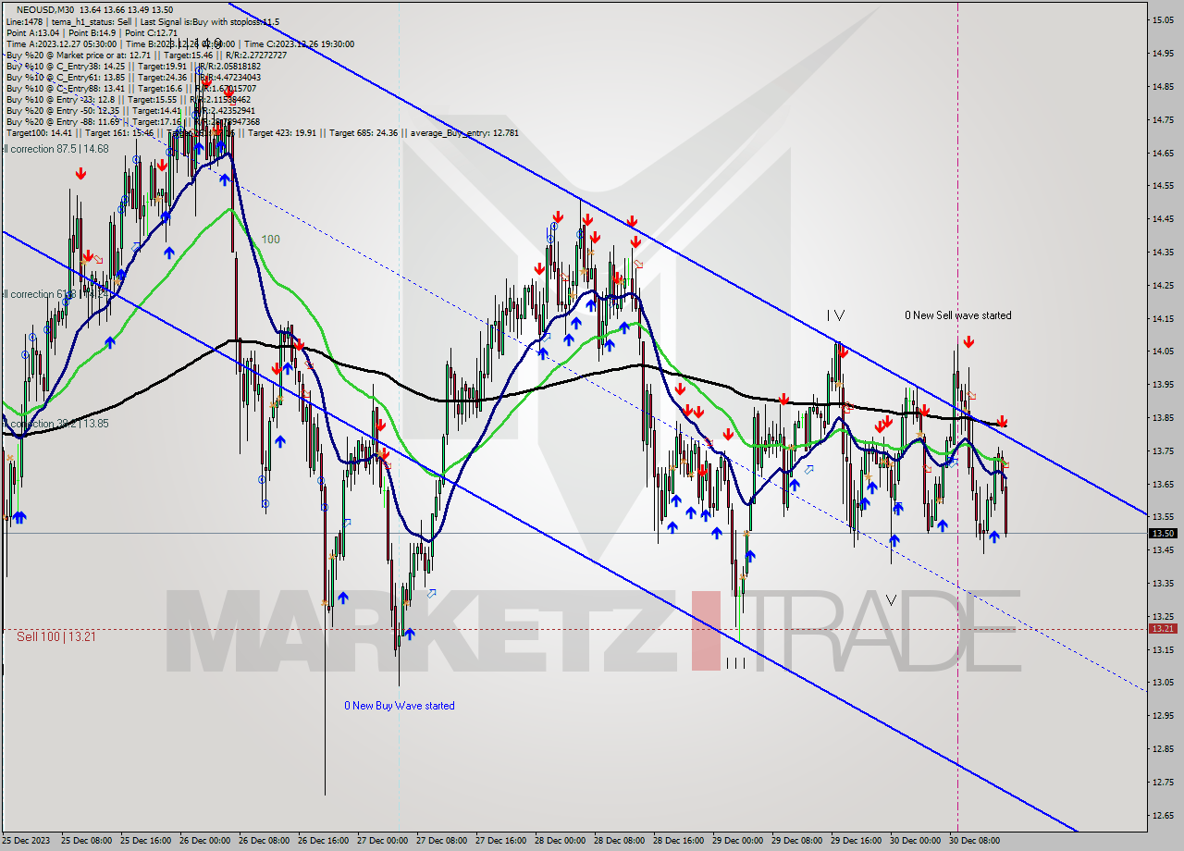Click the 15.05 price axis label
1184x851 pixels.
1163,19
